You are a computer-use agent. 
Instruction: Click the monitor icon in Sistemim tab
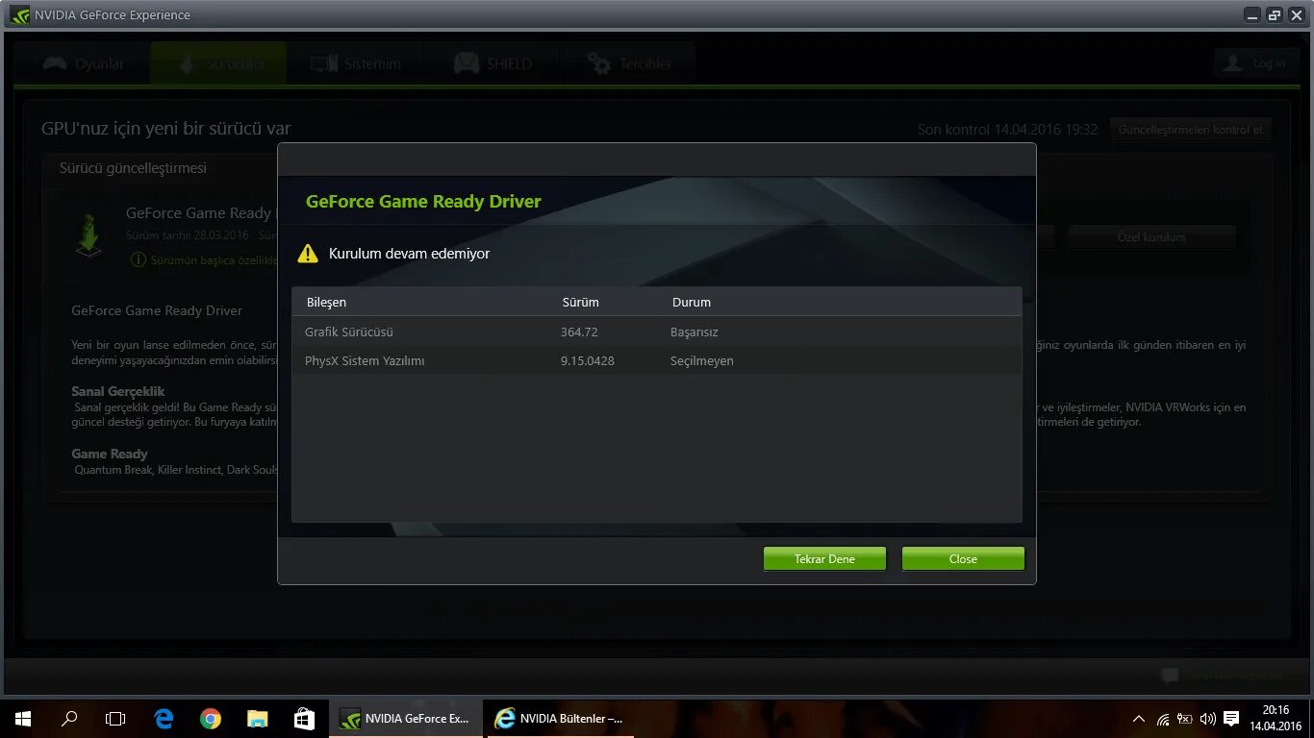323,64
